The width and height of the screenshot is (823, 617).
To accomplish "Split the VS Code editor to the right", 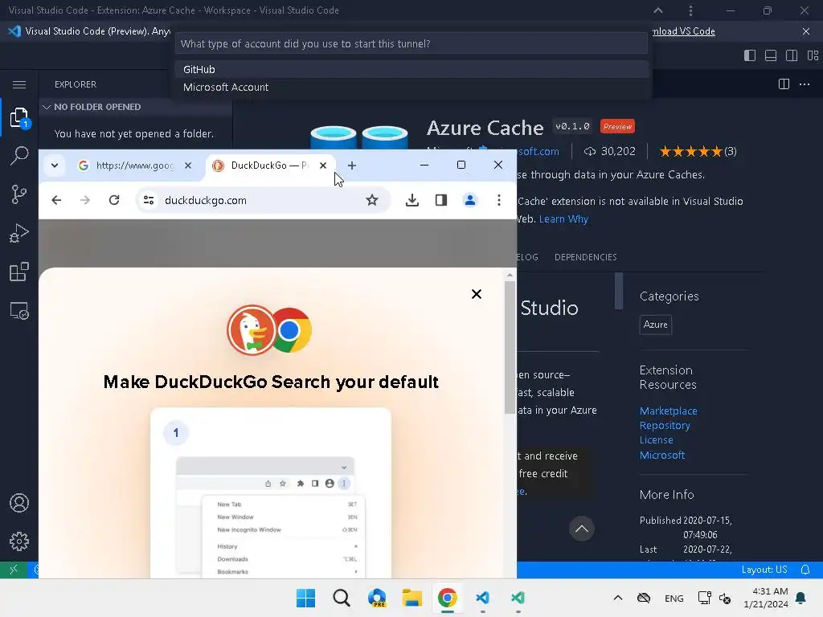I will coord(784,84).
